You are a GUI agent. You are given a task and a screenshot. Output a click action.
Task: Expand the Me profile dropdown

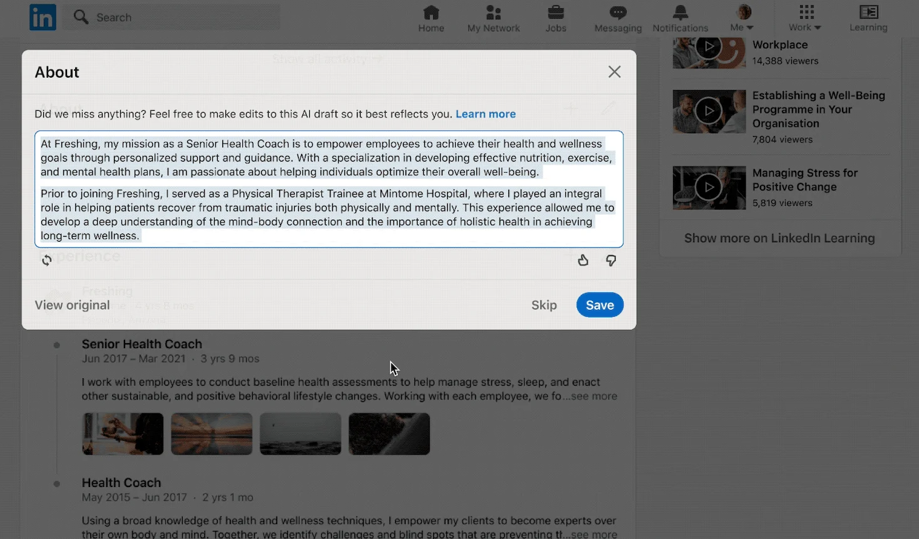[742, 18]
